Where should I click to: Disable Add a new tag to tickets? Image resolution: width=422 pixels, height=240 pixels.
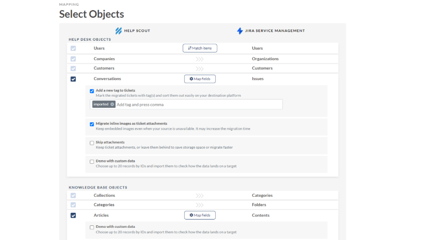pos(92,91)
